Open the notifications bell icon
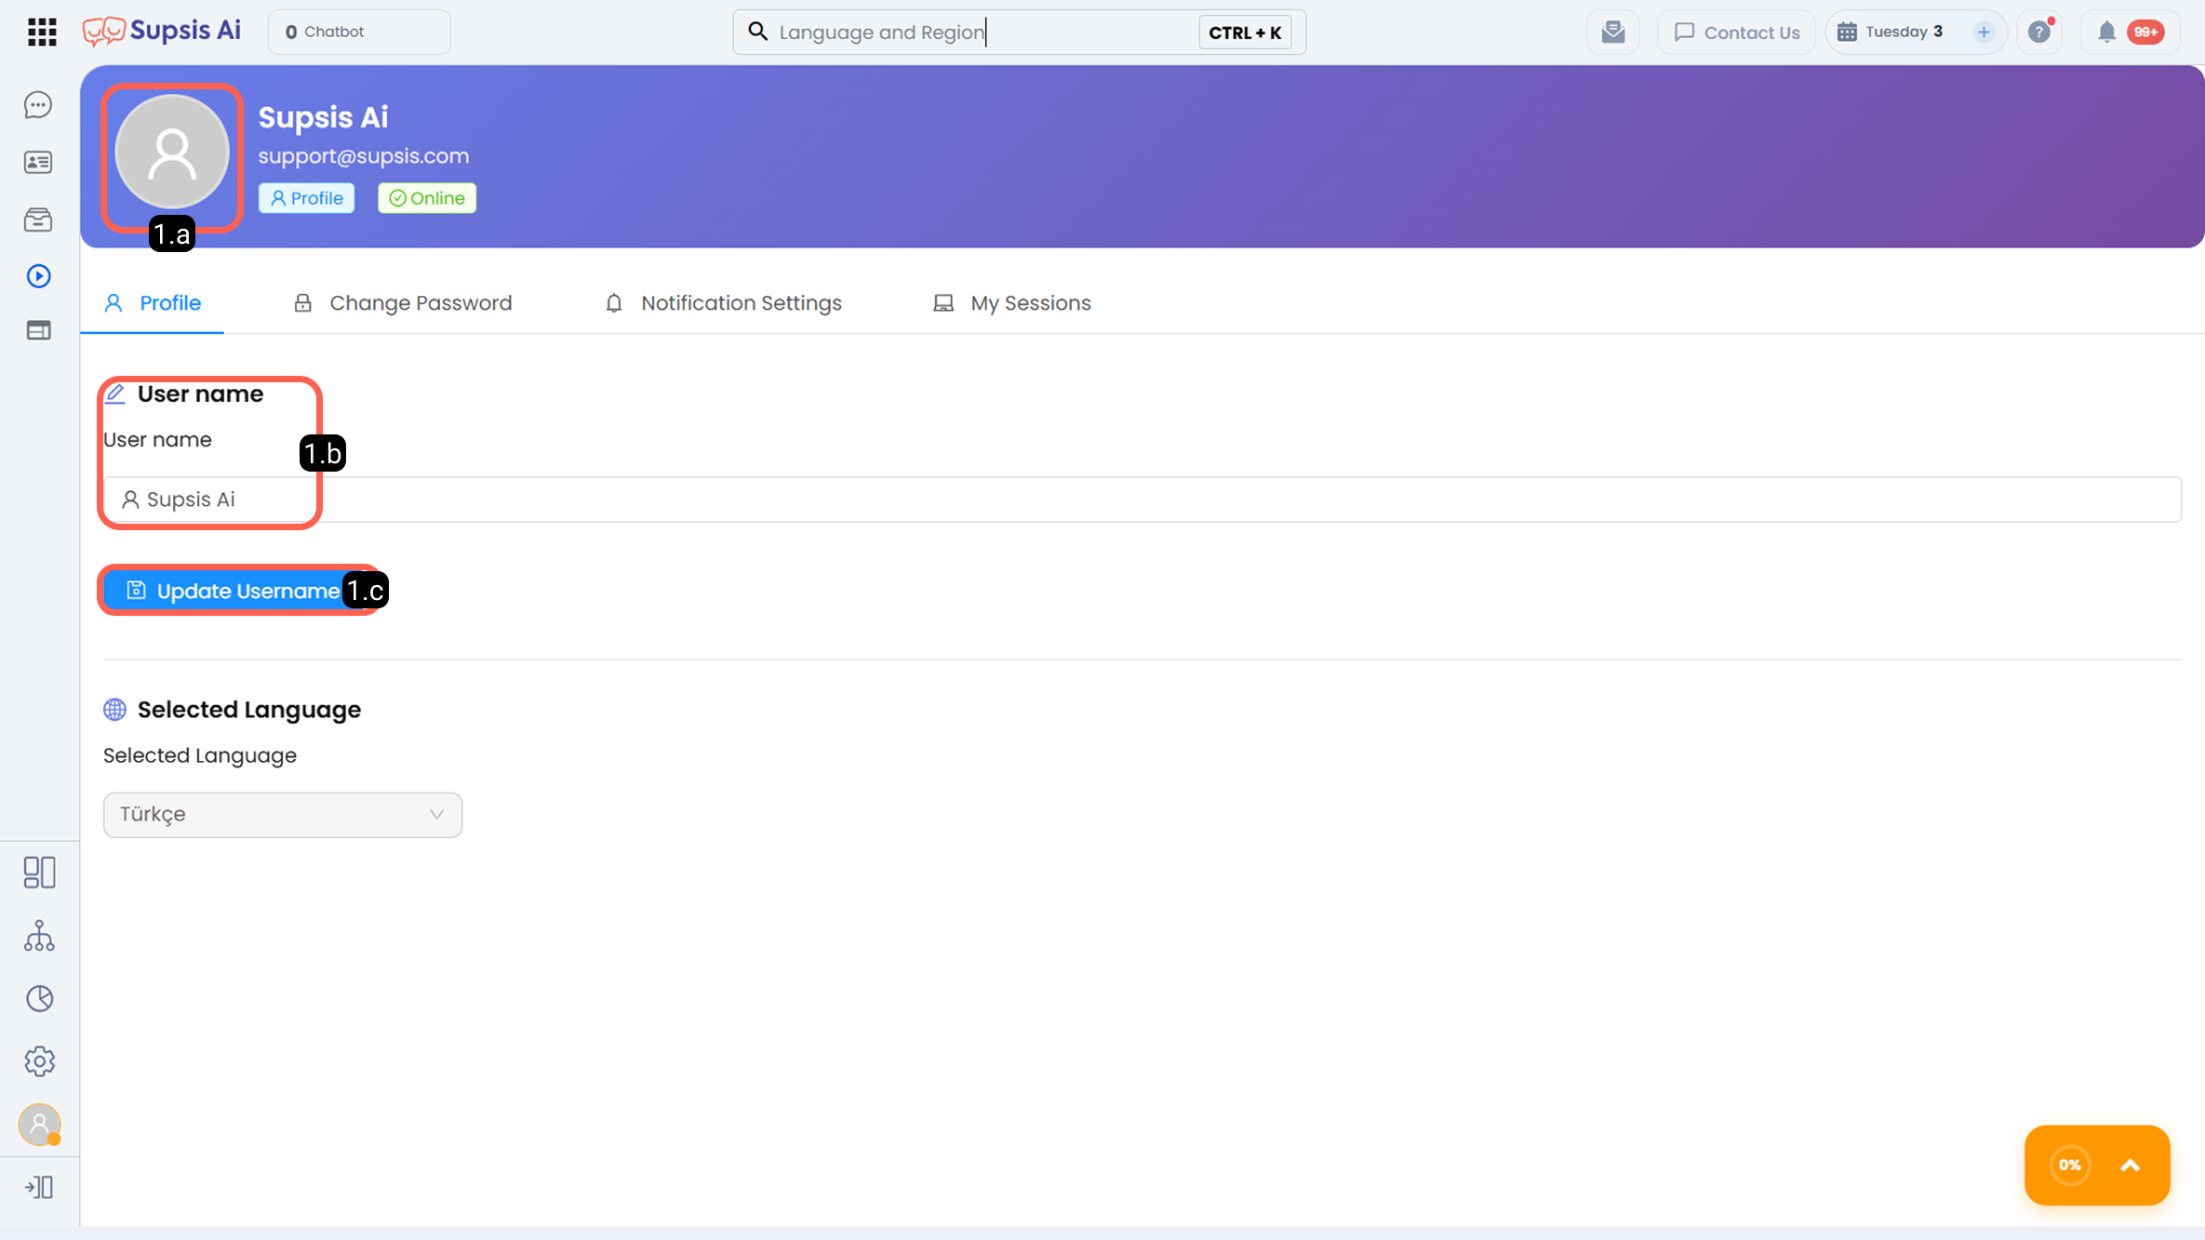 click(2106, 33)
